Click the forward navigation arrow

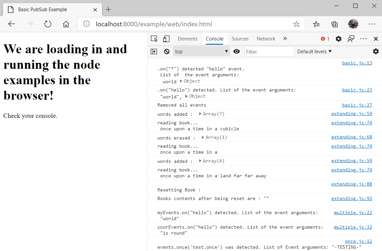click(x=29, y=24)
